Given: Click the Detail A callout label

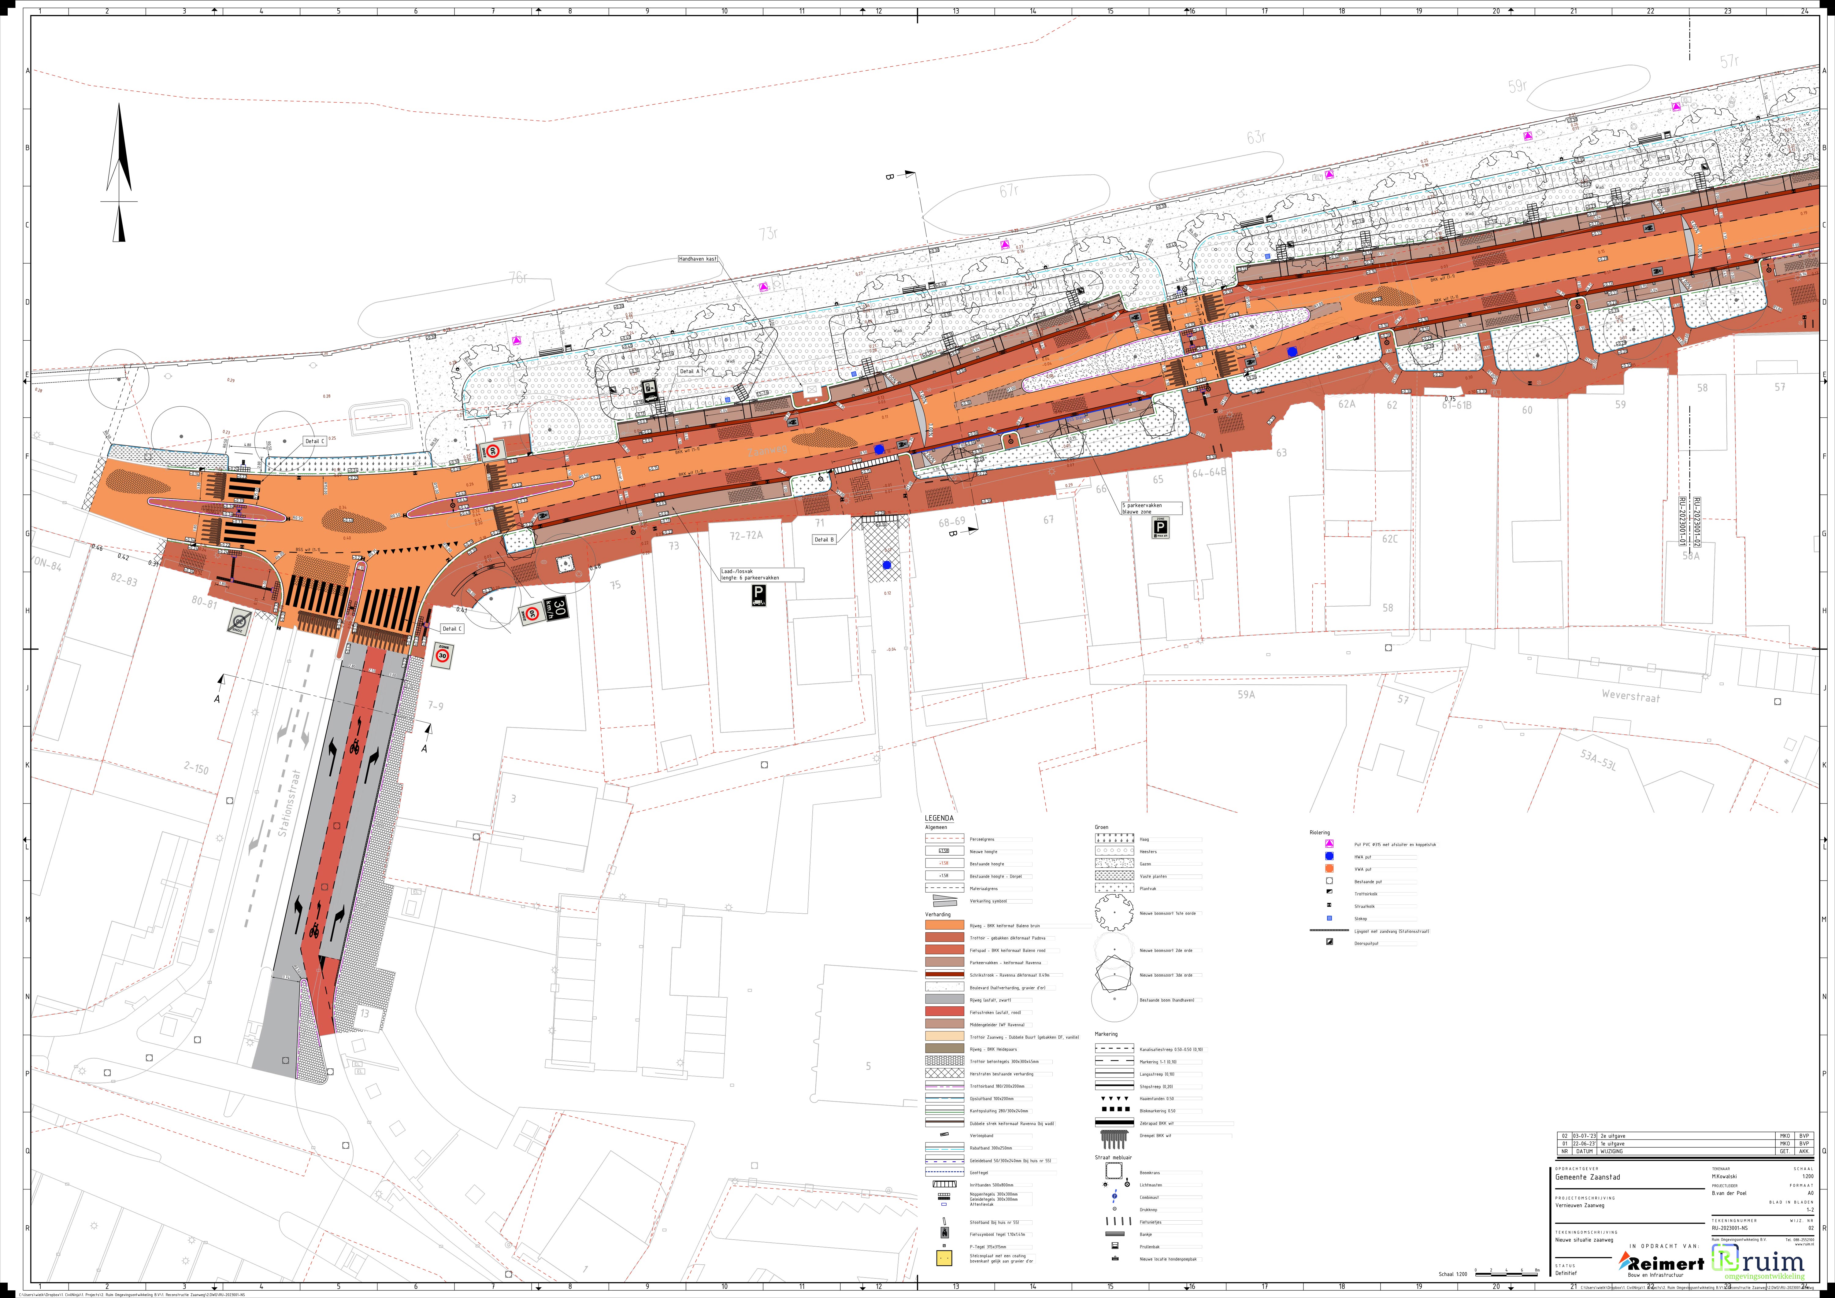Looking at the screenshot, I should click(690, 372).
